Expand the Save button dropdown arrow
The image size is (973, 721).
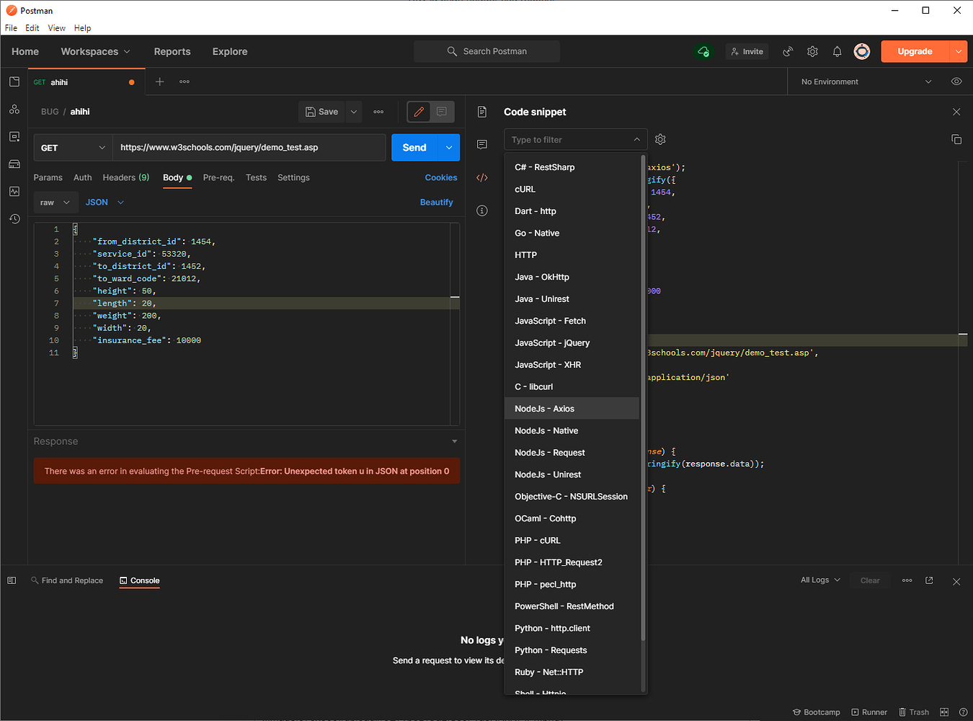353,112
